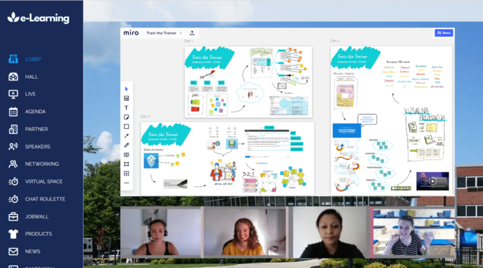This screenshot has height=268, width=483.
Task: Click the Products t-shirt icon
Action: tap(13, 234)
